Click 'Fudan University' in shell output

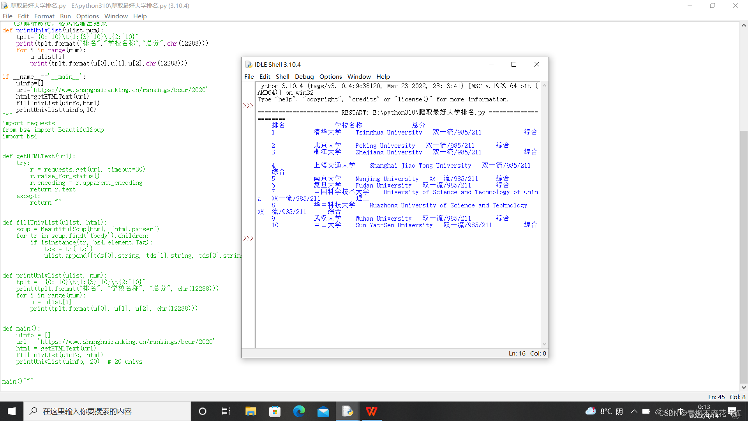click(383, 186)
